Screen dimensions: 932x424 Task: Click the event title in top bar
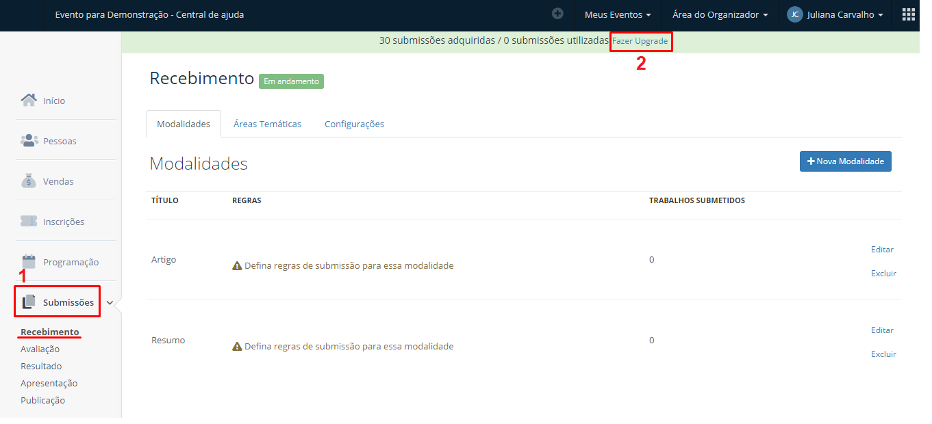(x=149, y=14)
